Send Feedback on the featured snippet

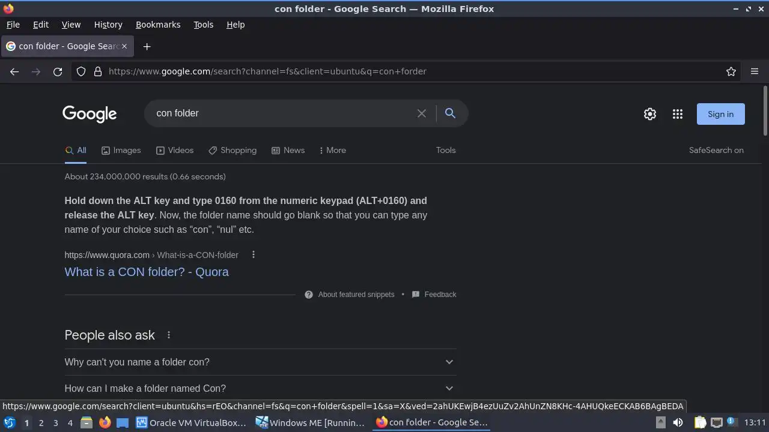[x=434, y=295]
